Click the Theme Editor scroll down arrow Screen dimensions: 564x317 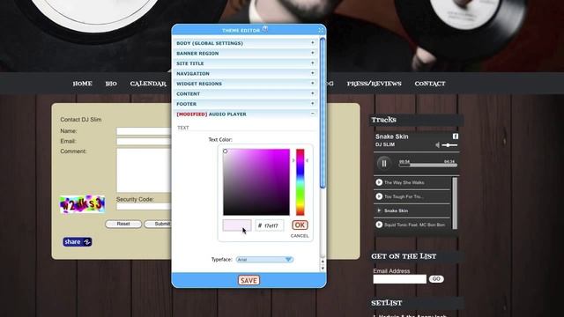coord(323,268)
